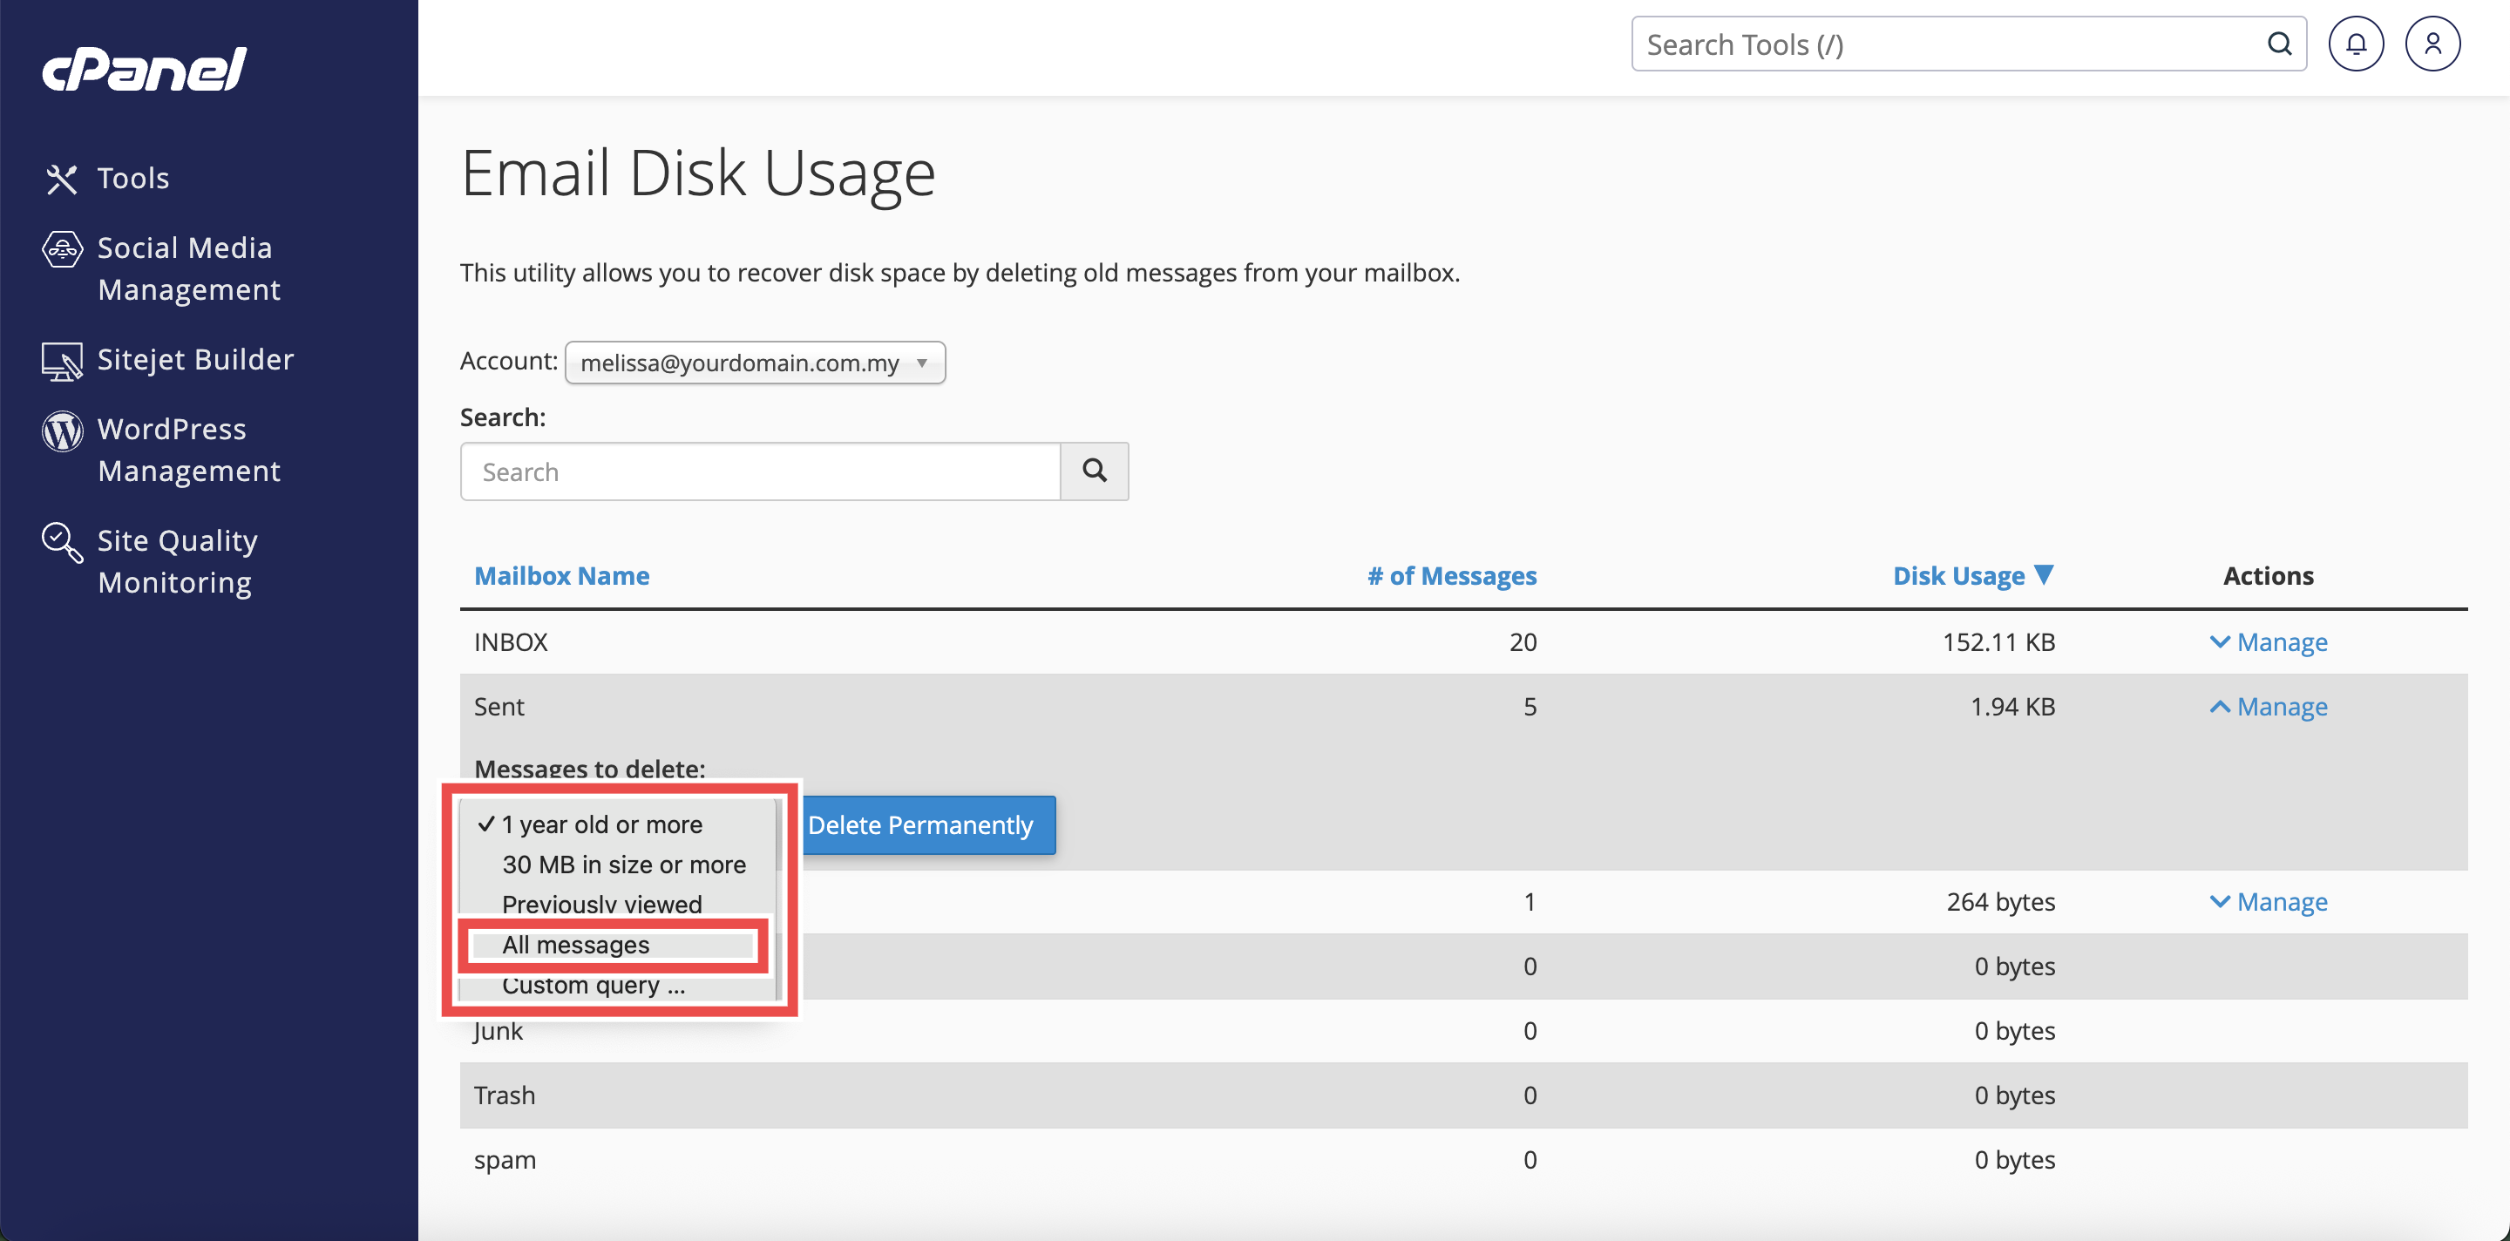
Task: Open WordPress Management sidebar item
Action: (188, 449)
